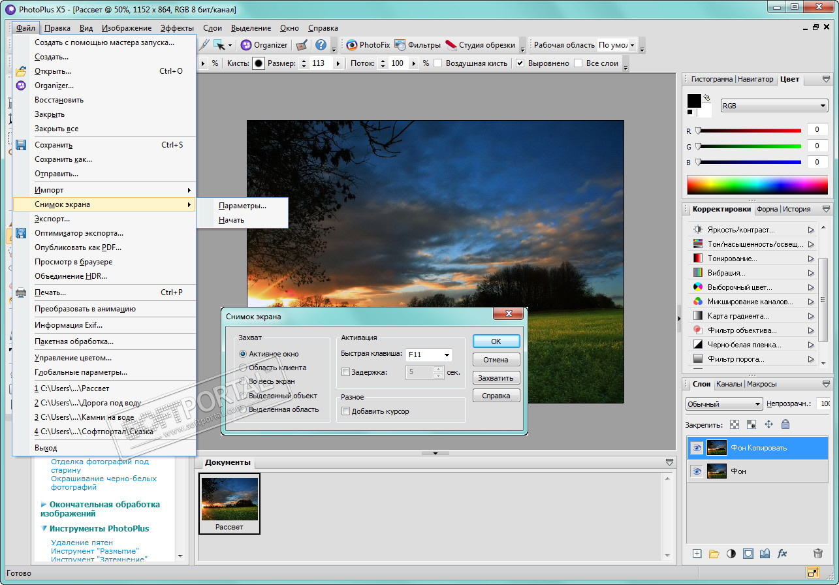Screen dimensions: 839x585
Task: Click blue help question mark icon
Action: [x=321, y=45]
